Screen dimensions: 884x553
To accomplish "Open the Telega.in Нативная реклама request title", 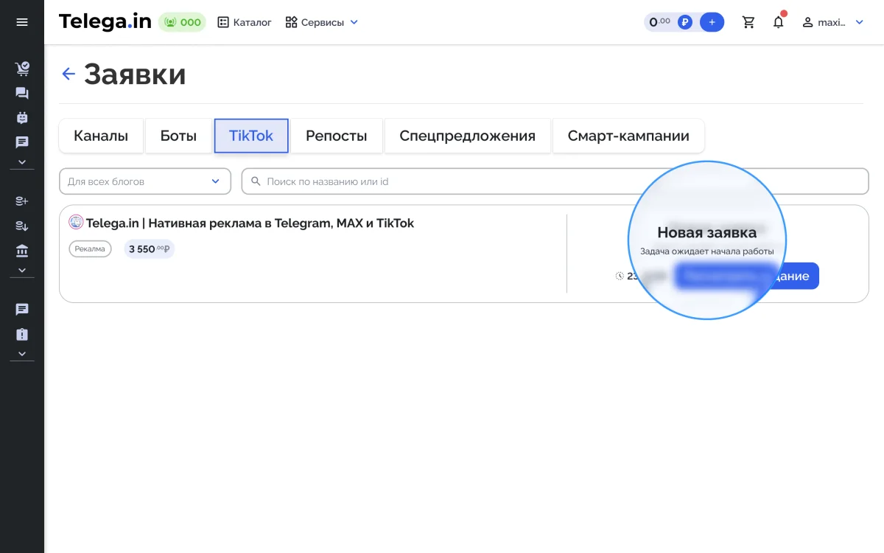I will (x=250, y=223).
